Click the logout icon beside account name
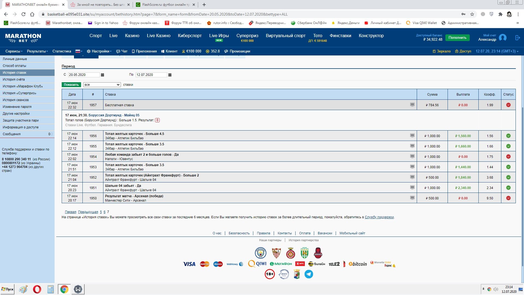This screenshot has height=295, width=524. [x=517, y=38]
